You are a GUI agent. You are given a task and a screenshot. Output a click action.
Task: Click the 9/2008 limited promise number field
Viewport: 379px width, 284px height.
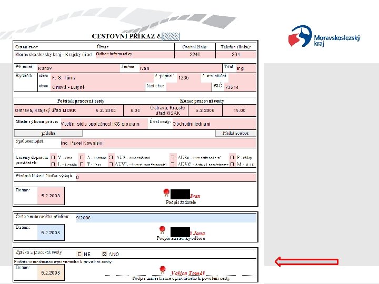[166, 218]
